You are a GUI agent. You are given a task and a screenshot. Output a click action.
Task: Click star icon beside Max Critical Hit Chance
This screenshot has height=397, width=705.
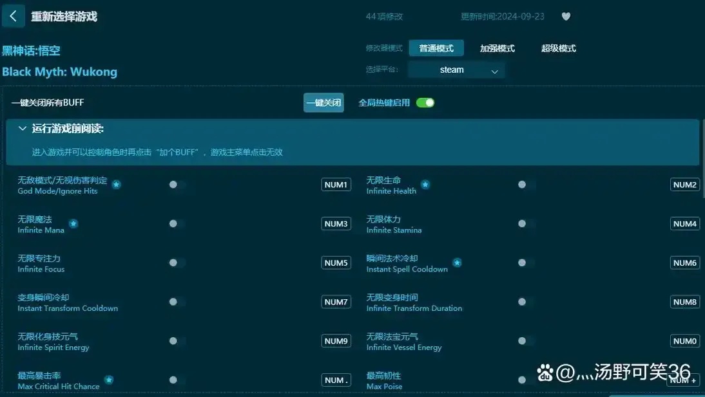[109, 380]
